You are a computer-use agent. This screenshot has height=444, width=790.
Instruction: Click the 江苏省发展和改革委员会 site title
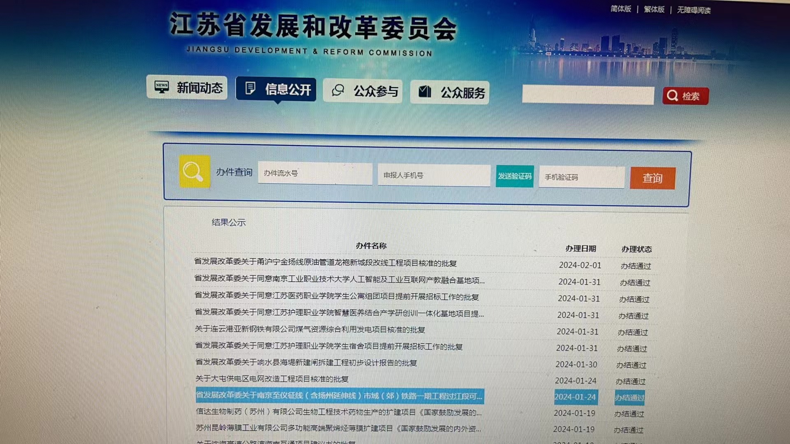tap(313, 26)
